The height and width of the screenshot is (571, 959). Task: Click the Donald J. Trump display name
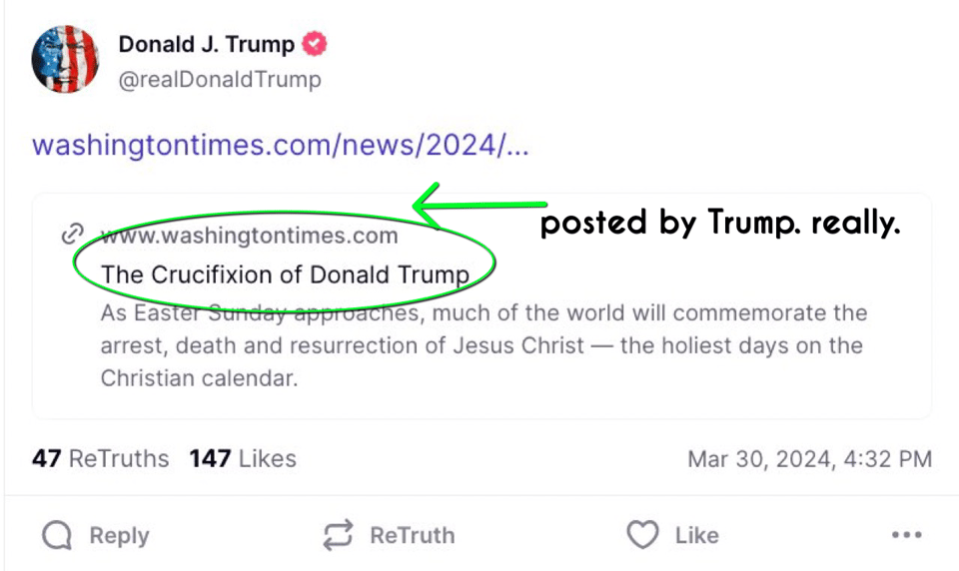point(207,45)
